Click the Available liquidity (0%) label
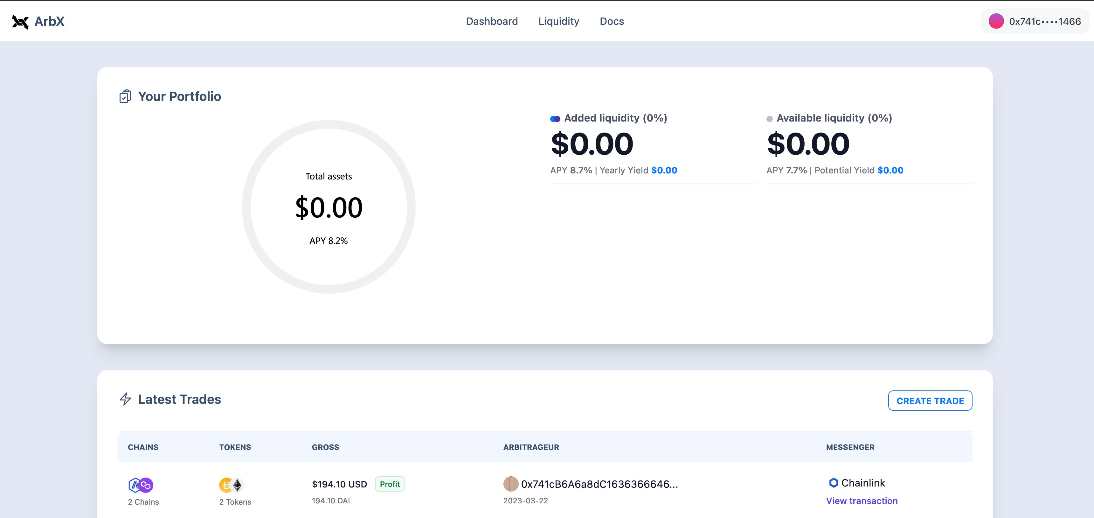 (x=834, y=118)
